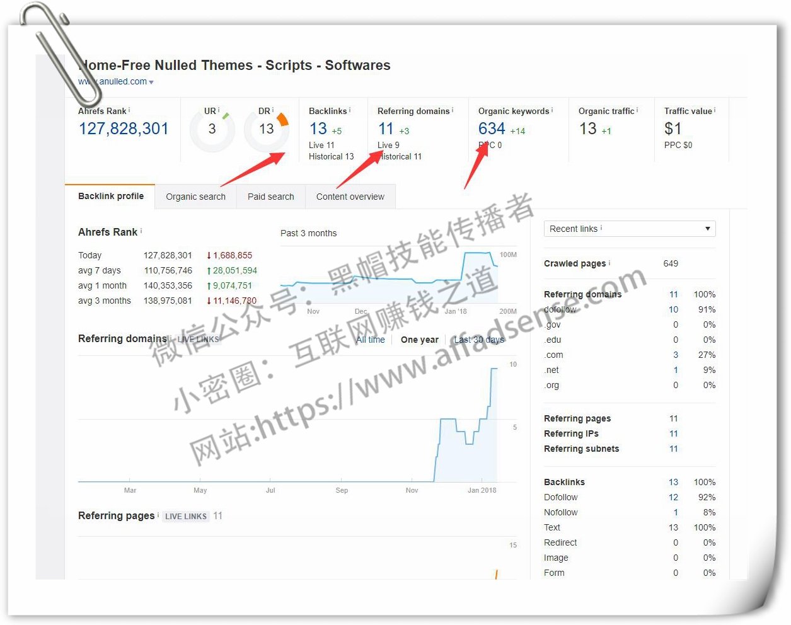
Task: Click the info icon in Recent links dropdown
Action: point(601,228)
